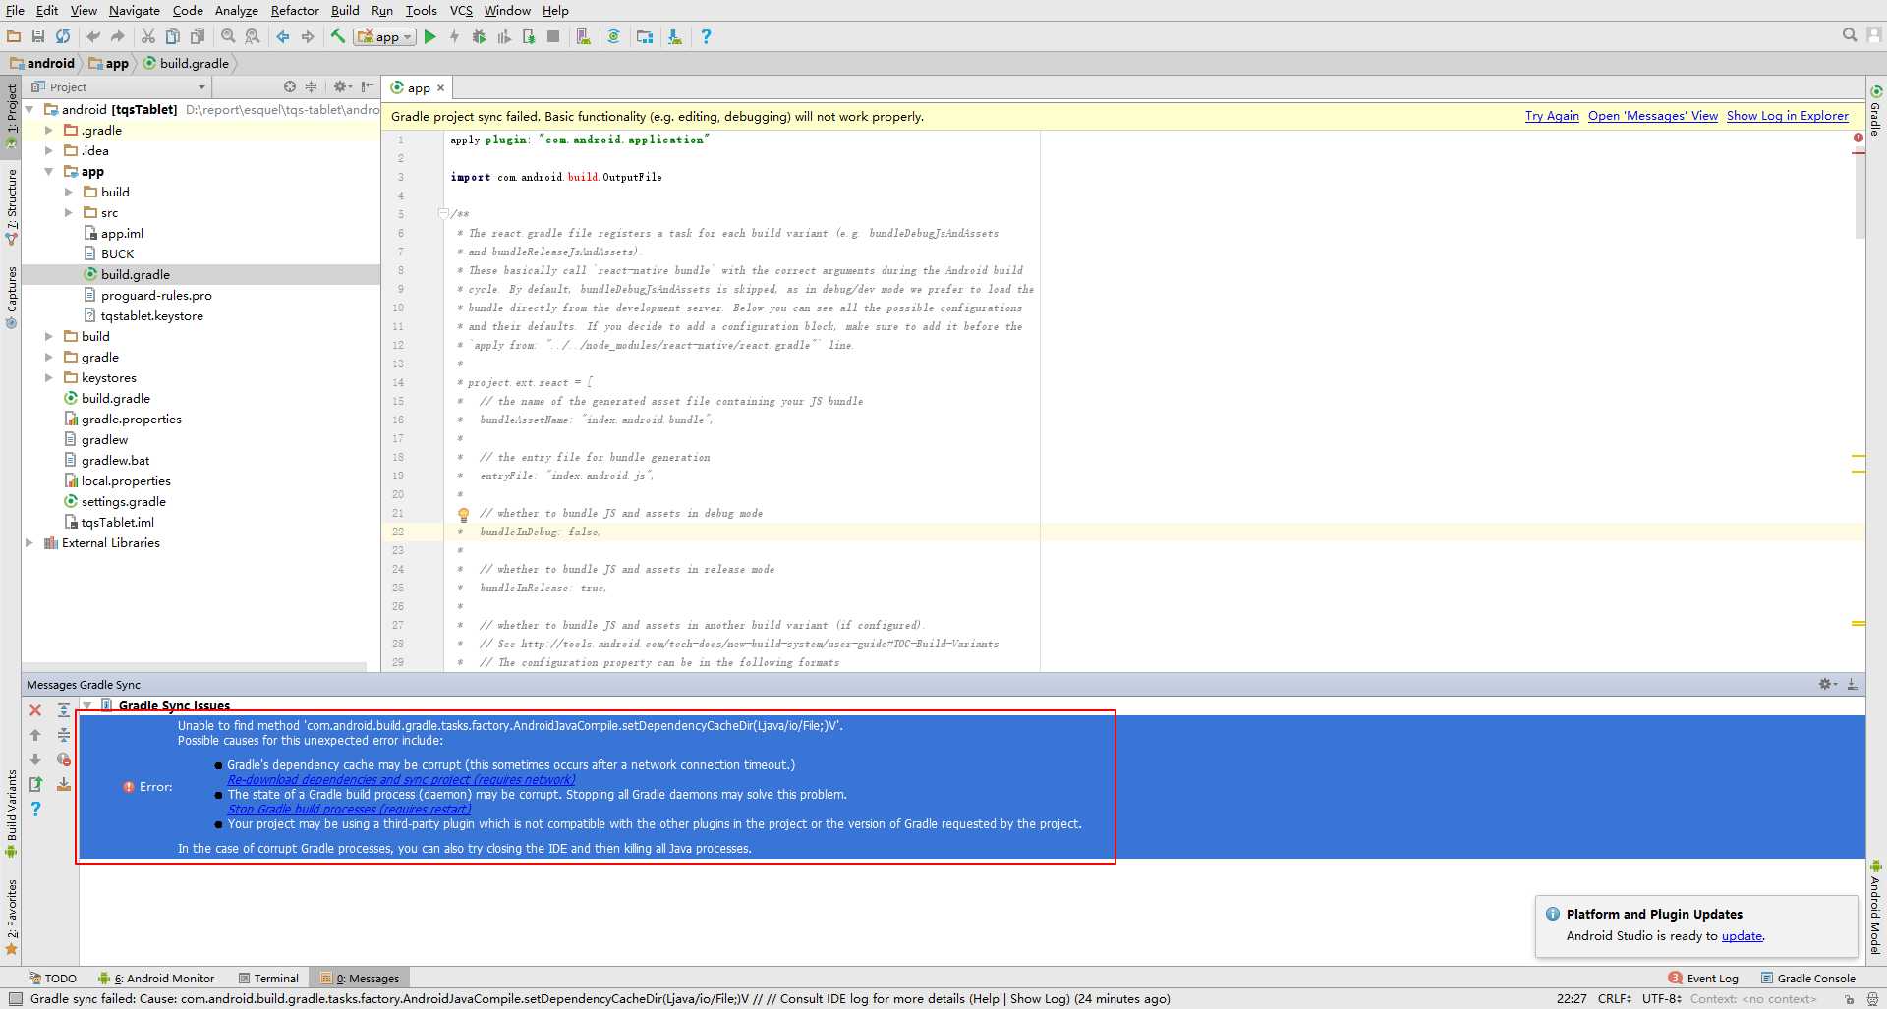
Task: Open the VCS menu
Action: (x=461, y=10)
